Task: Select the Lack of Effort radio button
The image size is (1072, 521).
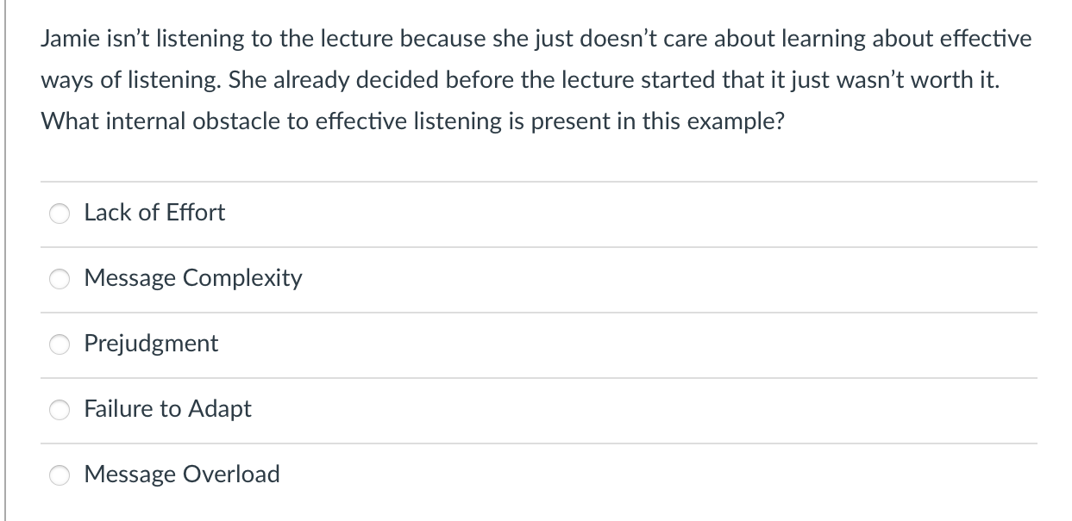Action: point(59,214)
